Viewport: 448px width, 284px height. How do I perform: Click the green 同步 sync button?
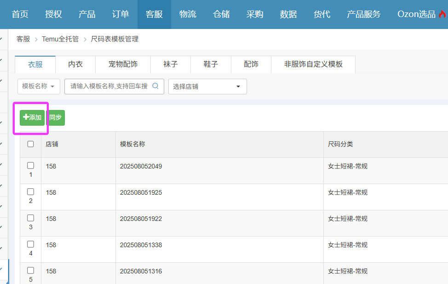click(x=56, y=117)
